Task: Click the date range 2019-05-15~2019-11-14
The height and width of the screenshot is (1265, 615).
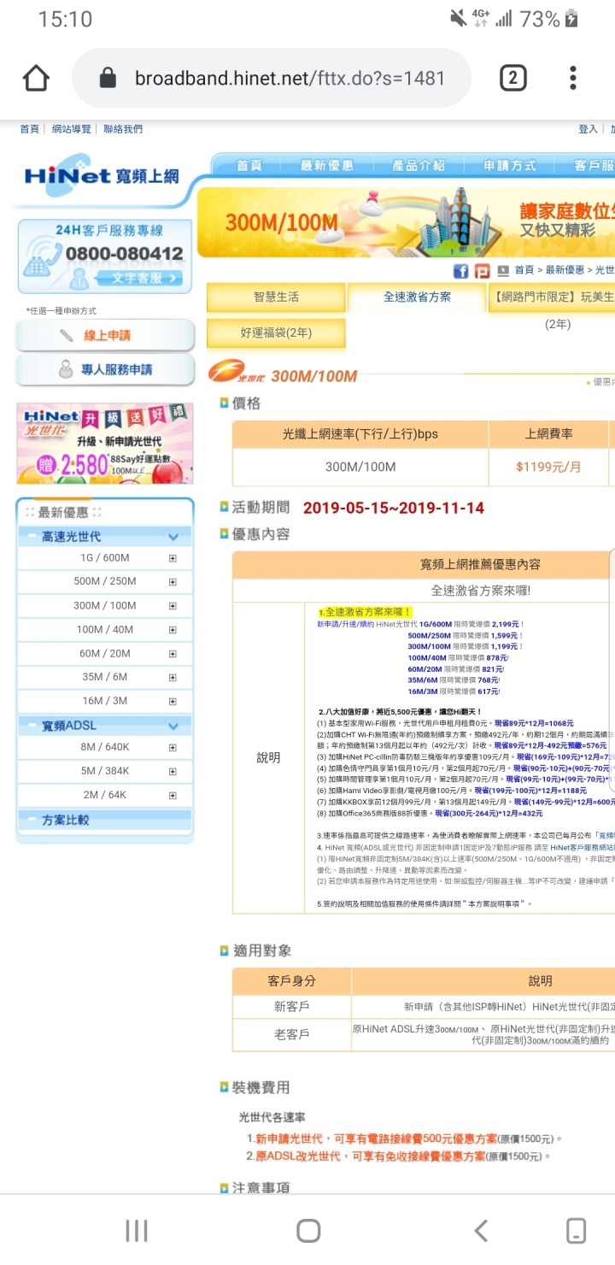Action: [x=394, y=508]
